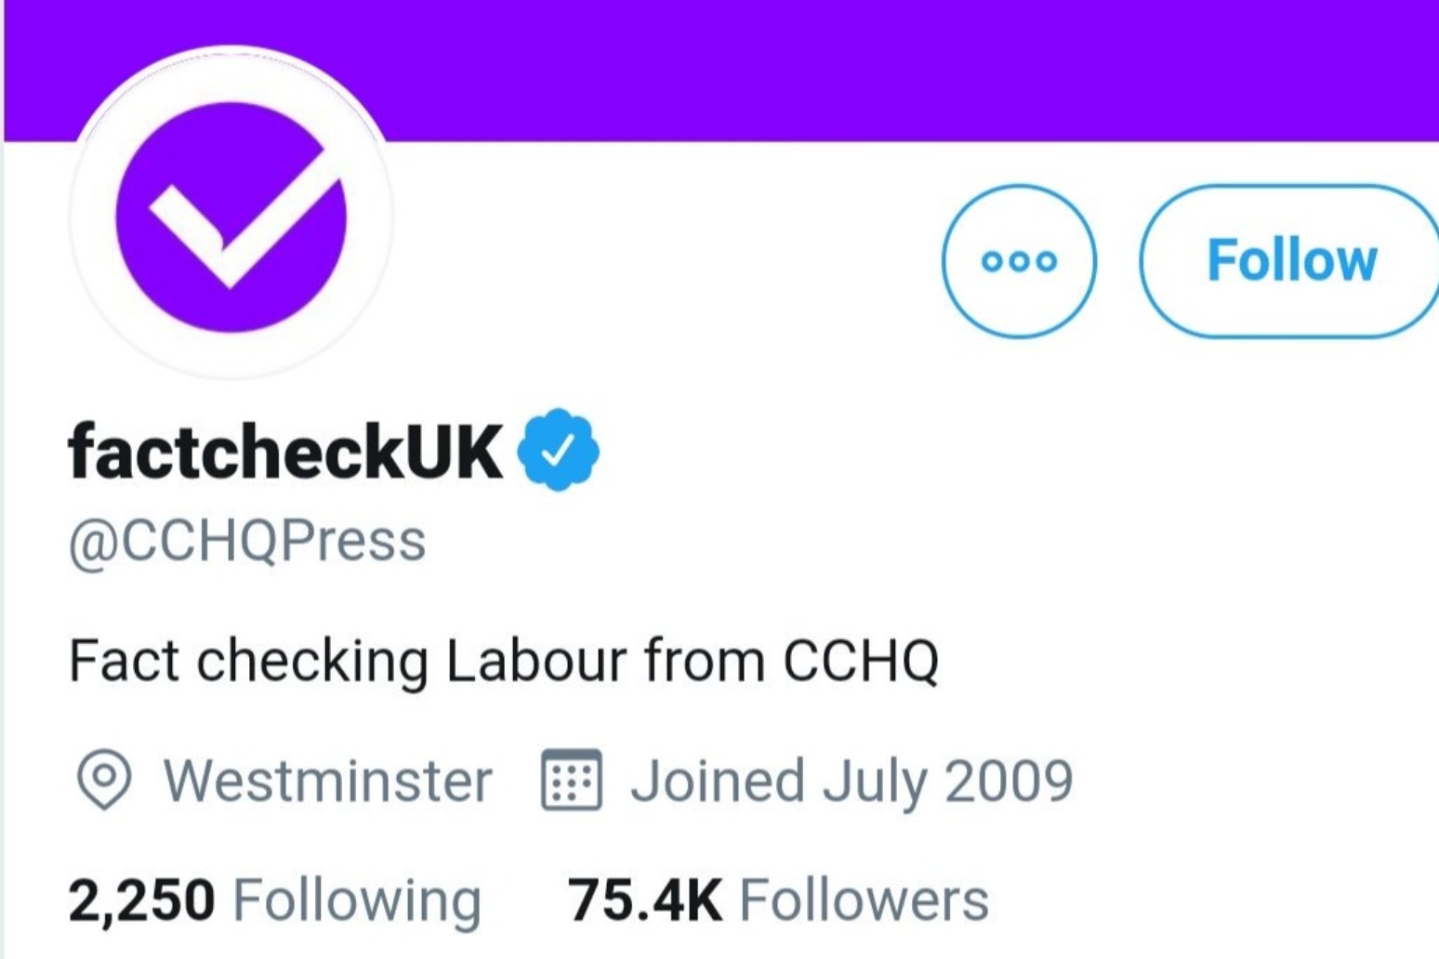Open the factcheckUK profile picture
Viewport: 1439px width, 959px height.
click(x=231, y=216)
